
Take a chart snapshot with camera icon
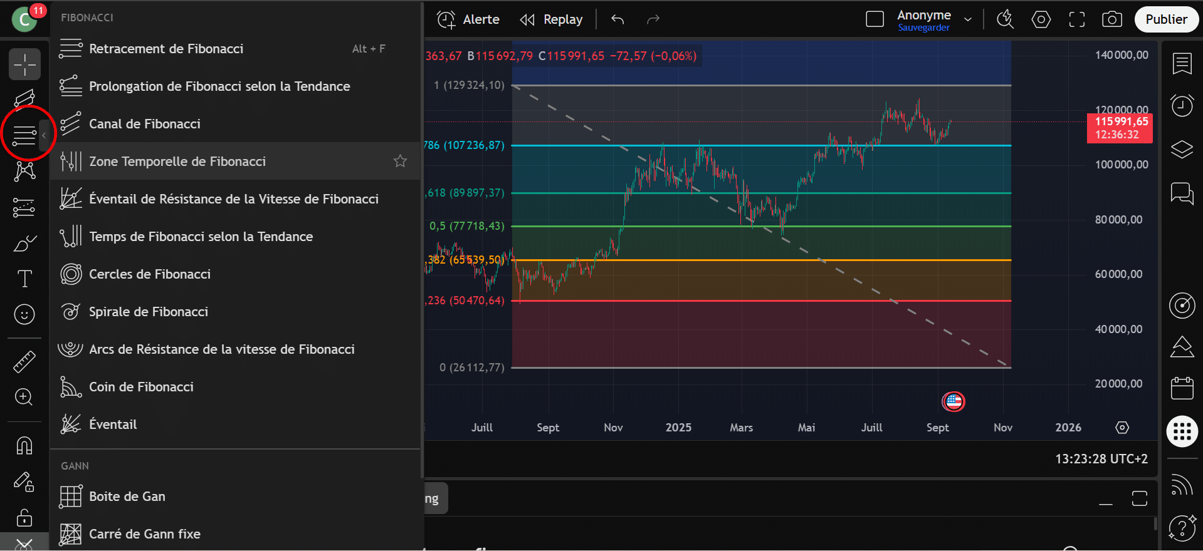click(x=1111, y=19)
